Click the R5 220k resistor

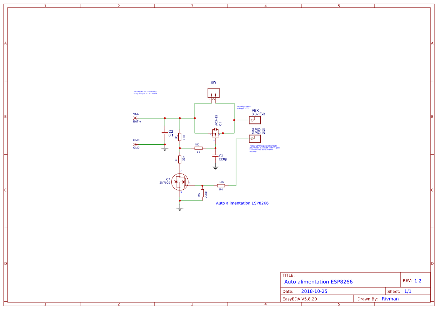coord(202,193)
